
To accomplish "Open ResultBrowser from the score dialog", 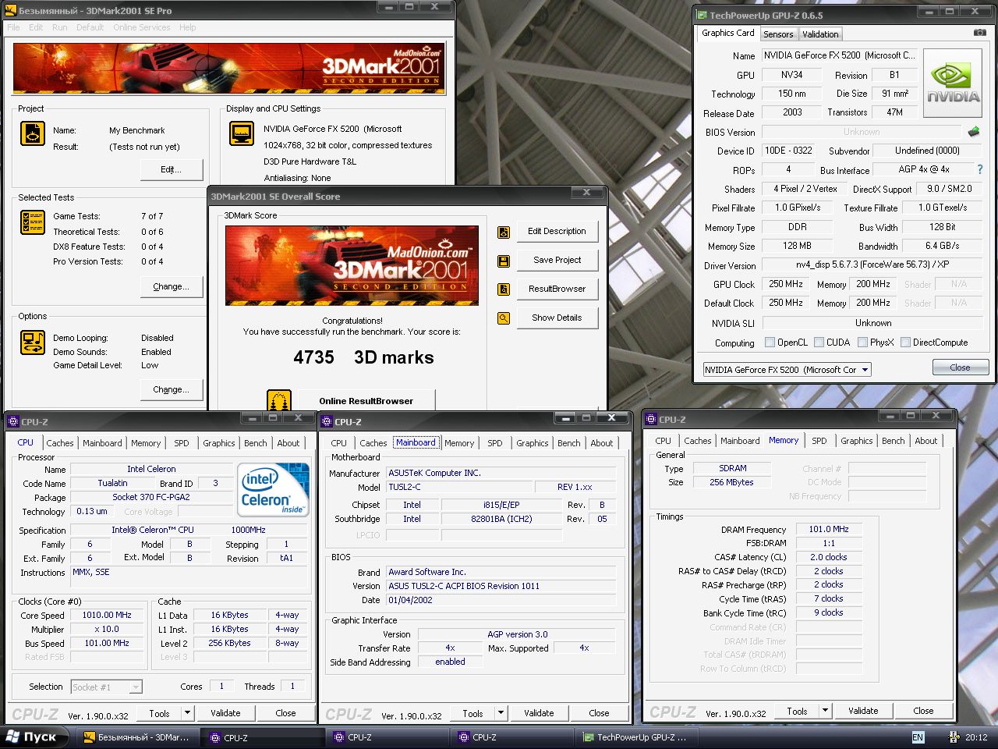I will coord(557,289).
